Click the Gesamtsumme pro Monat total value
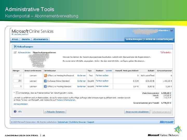The image size is (187, 140). click(x=166, y=103)
